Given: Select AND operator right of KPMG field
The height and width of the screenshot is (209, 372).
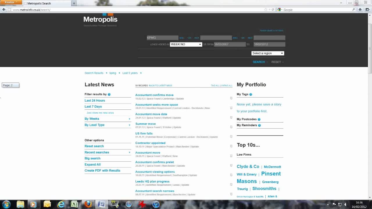Looking at the screenshot, I should pyautogui.click(x=182, y=38).
